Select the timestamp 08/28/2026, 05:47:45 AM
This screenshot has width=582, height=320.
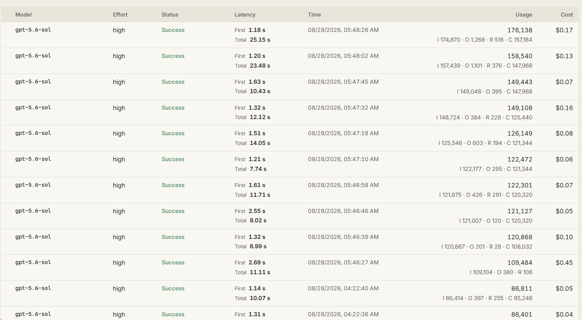[x=343, y=82]
